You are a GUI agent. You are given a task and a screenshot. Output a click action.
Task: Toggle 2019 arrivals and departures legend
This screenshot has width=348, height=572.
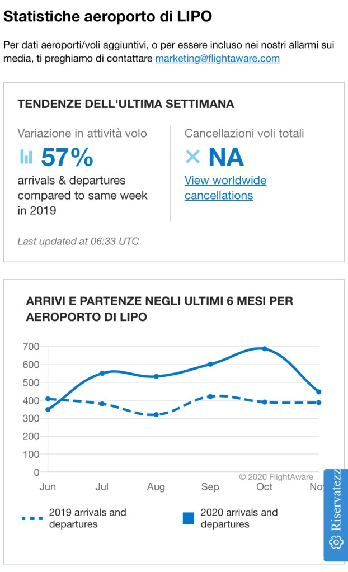(88, 518)
